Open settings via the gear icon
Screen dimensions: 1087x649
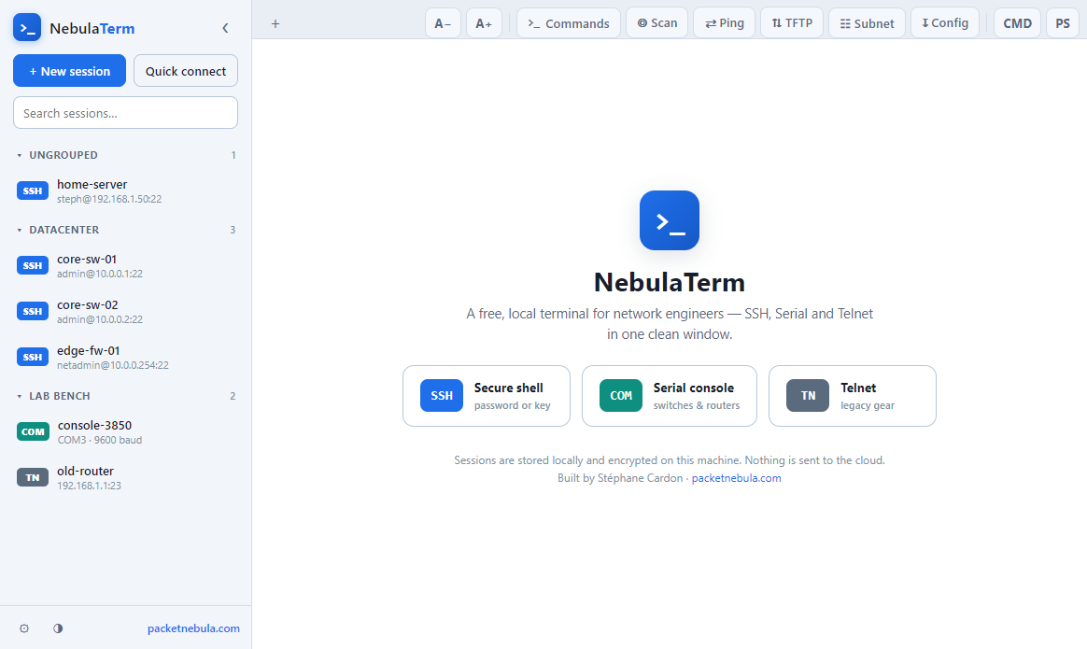(x=24, y=628)
